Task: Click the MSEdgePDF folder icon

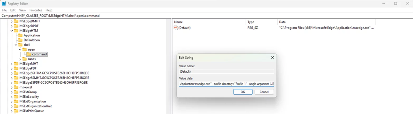Action: tap(16, 68)
